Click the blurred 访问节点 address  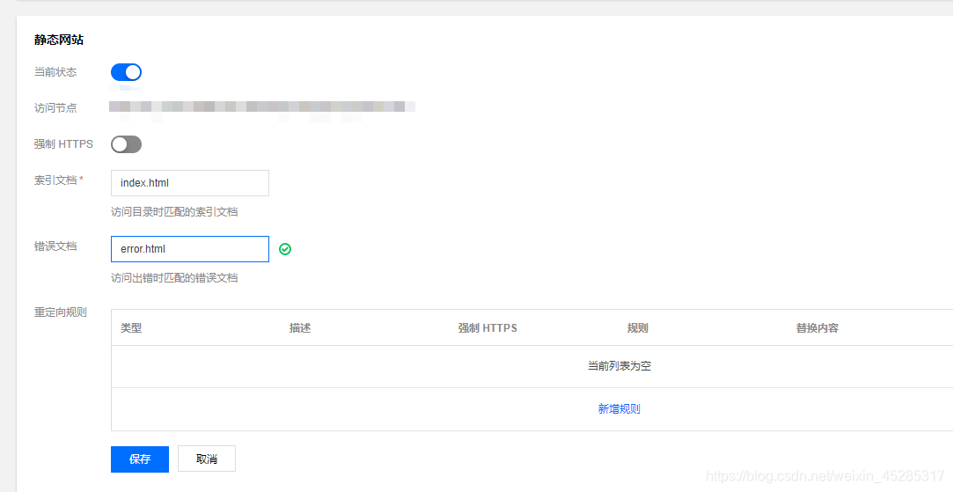(x=262, y=107)
